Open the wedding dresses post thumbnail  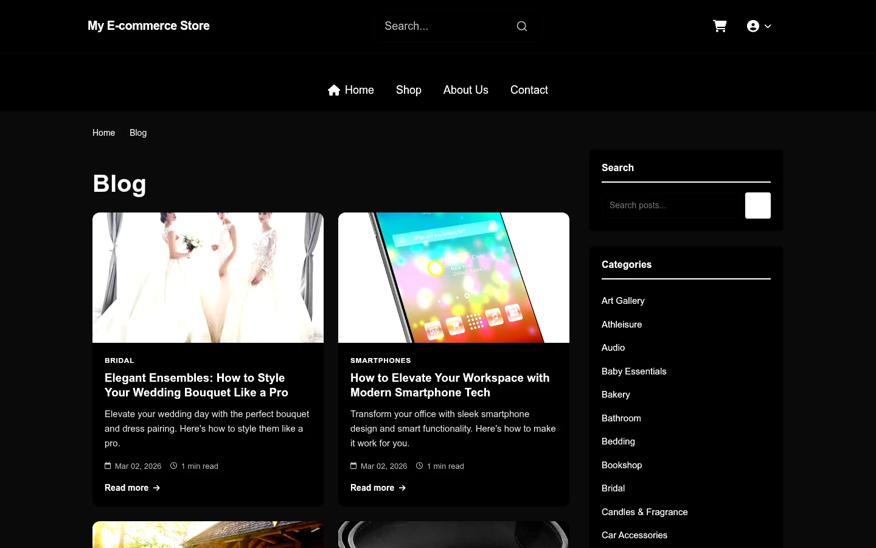(208, 278)
